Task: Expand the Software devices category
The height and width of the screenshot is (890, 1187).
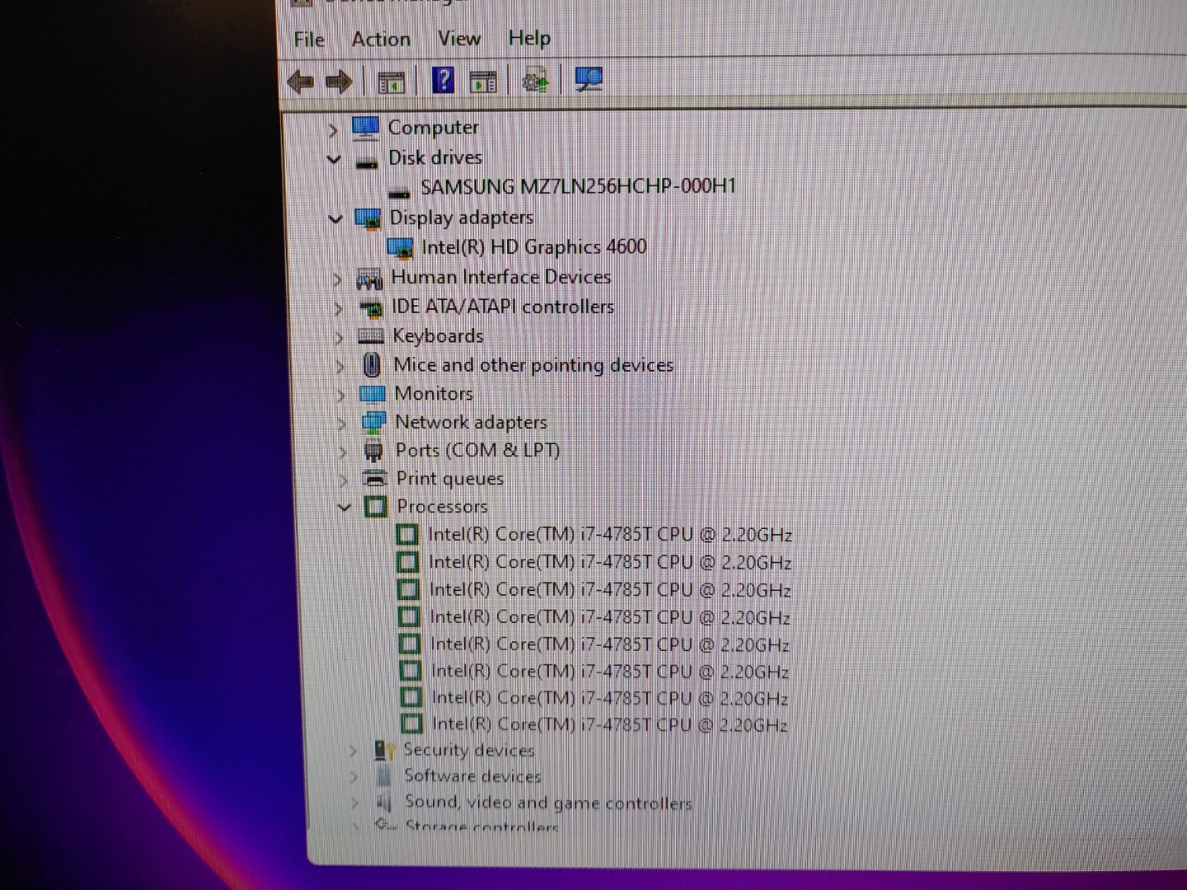Action: 354,777
